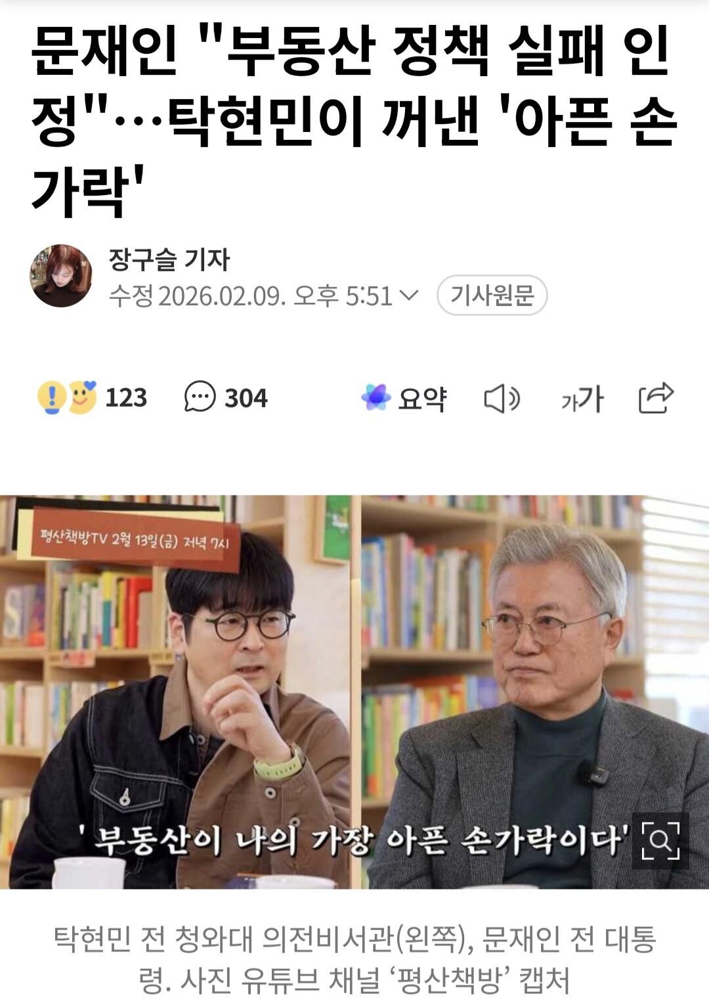This screenshot has height=1007, width=709.
Task: Play article audio with speaker icon
Action: click(502, 398)
